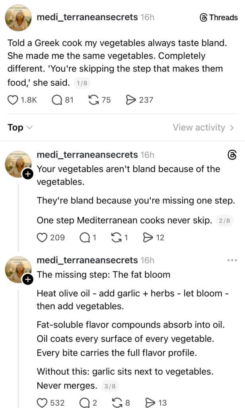The height and width of the screenshot is (408, 245).
Task: Click the main post profile picture
Action: point(17,17)
